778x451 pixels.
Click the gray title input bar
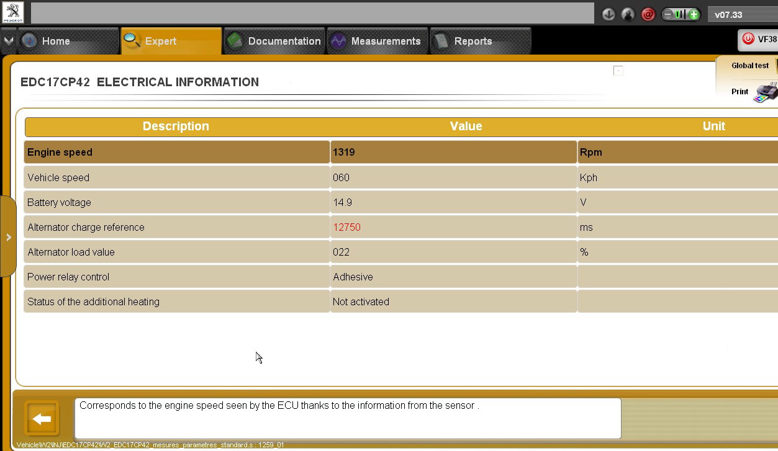pyautogui.click(x=312, y=13)
